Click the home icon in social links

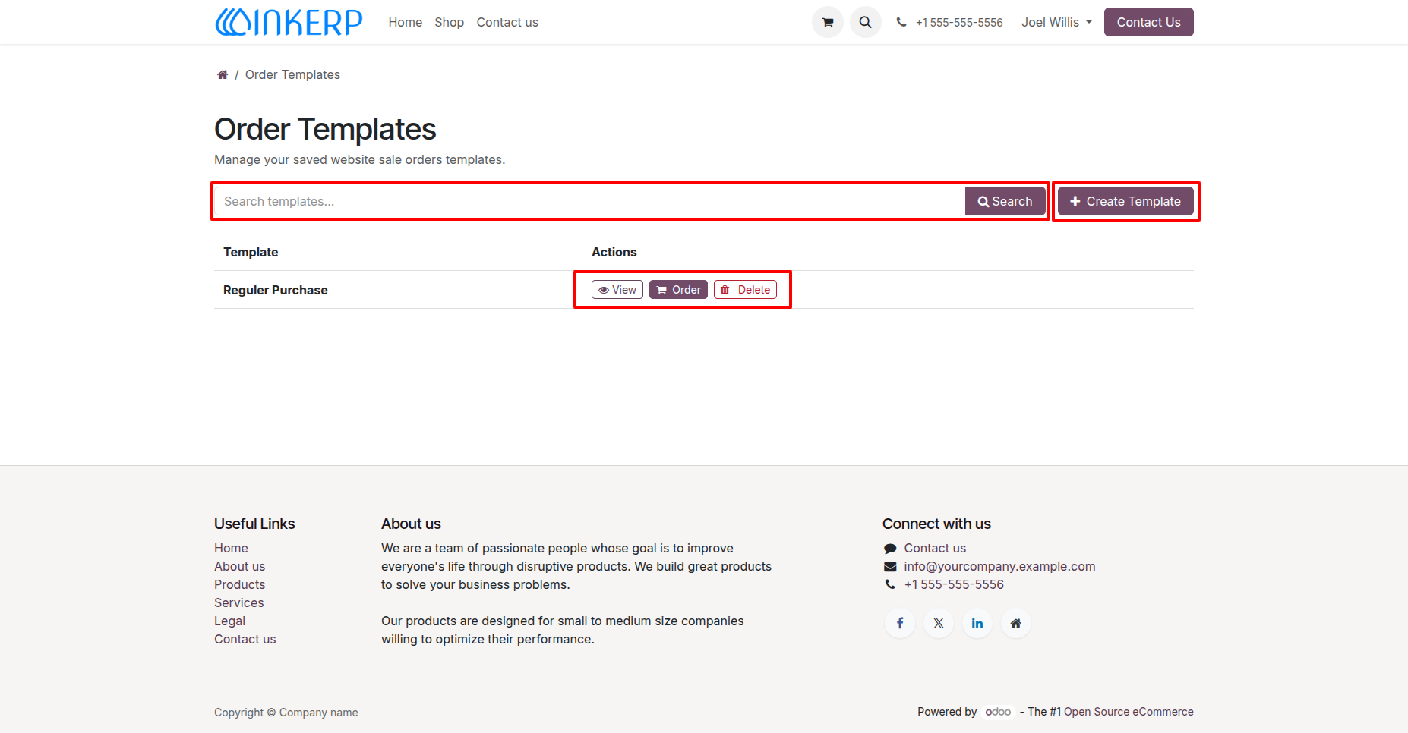click(1016, 623)
